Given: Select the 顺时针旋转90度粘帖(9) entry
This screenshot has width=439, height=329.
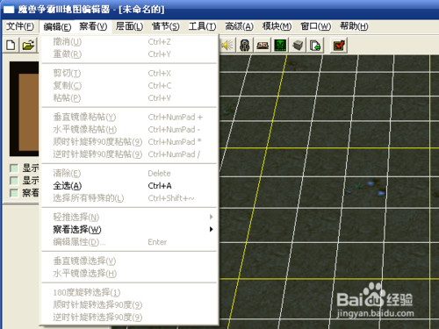Looking at the screenshot, I should point(129,142).
